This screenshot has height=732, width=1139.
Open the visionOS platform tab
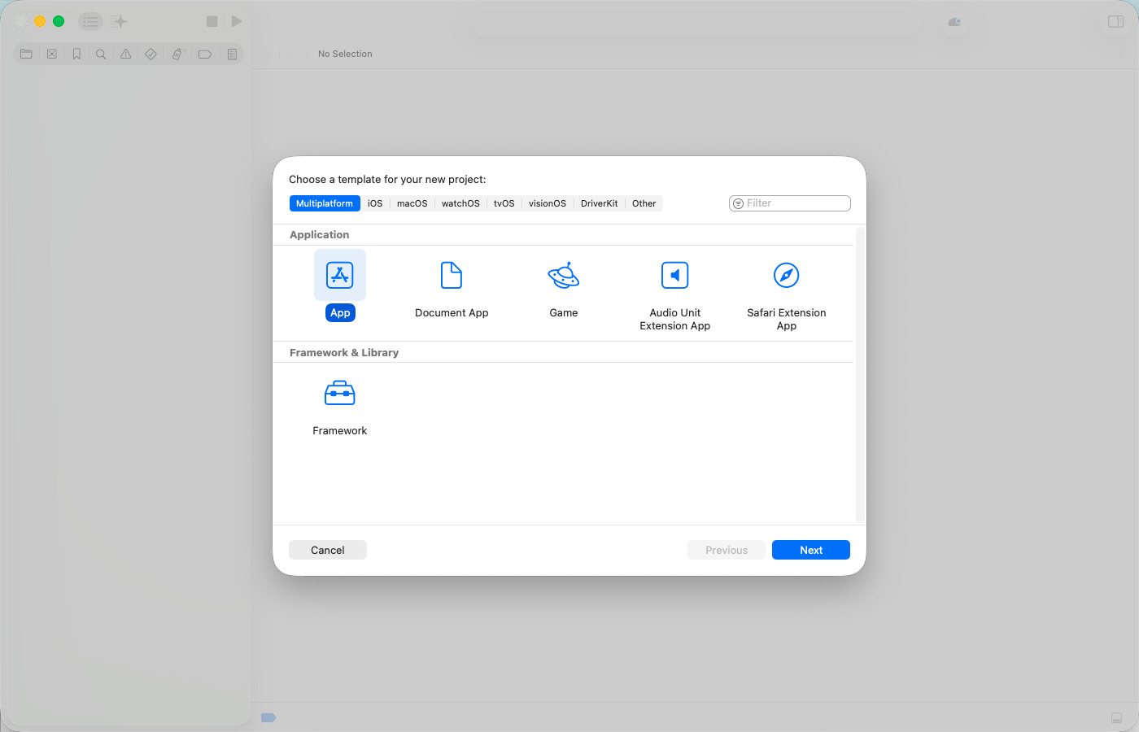pyautogui.click(x=547, y=203)
